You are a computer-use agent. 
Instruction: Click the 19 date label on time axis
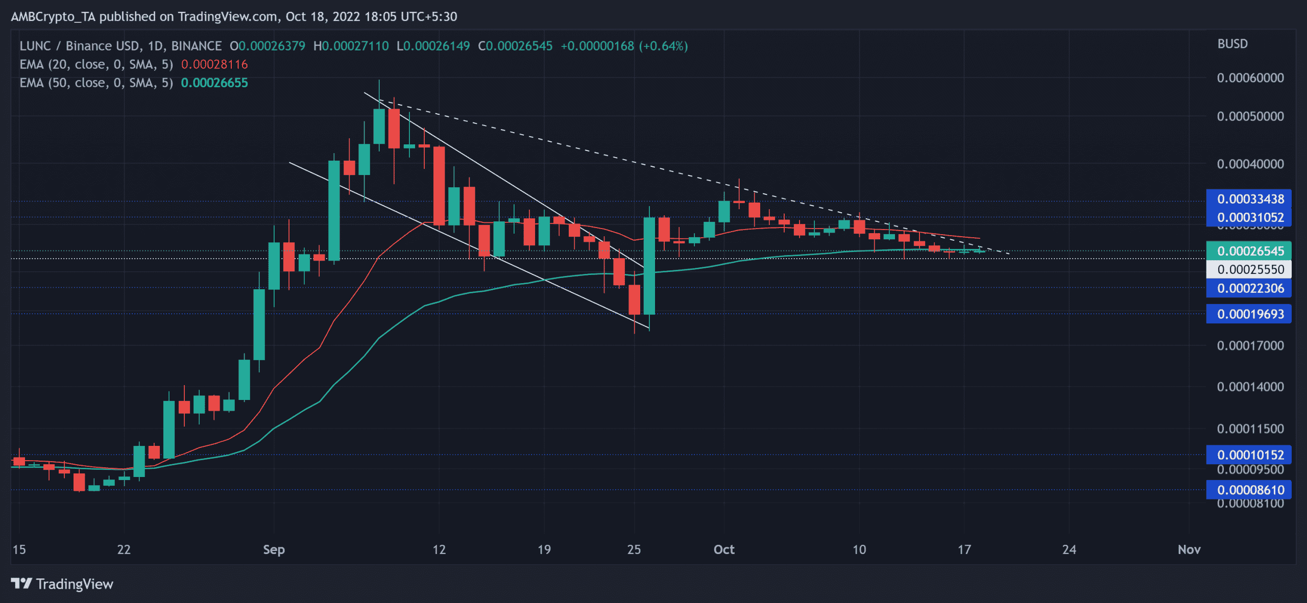coord(544,549)
